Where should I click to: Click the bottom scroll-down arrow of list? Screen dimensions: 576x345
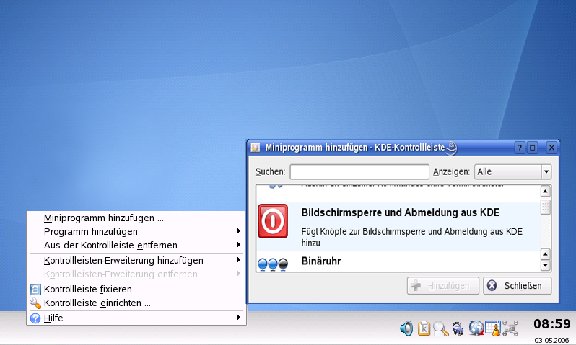point(546,265)
